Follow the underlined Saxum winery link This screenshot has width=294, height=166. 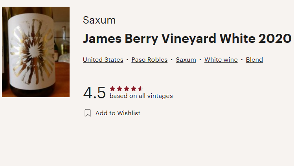(186, 60)
